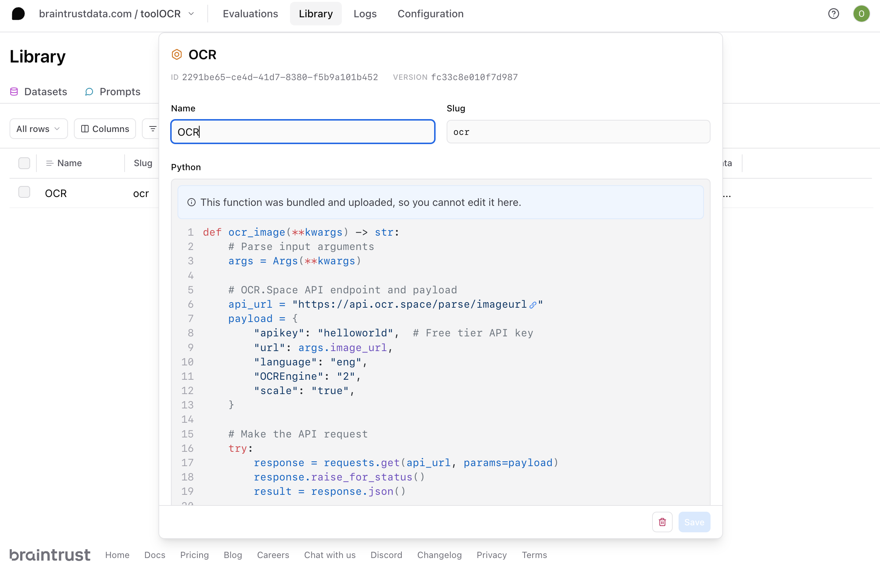This screenshot has width=880, height=572.
Task: Switch to the Evaluations tab
Action: click(250, 14)
